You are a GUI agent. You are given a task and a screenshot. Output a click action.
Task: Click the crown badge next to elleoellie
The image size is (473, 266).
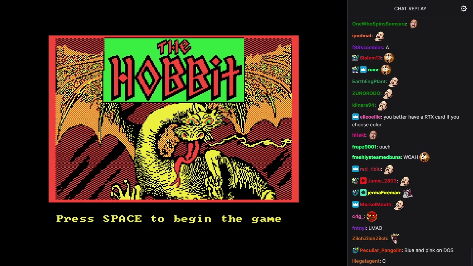click(355, 117)
